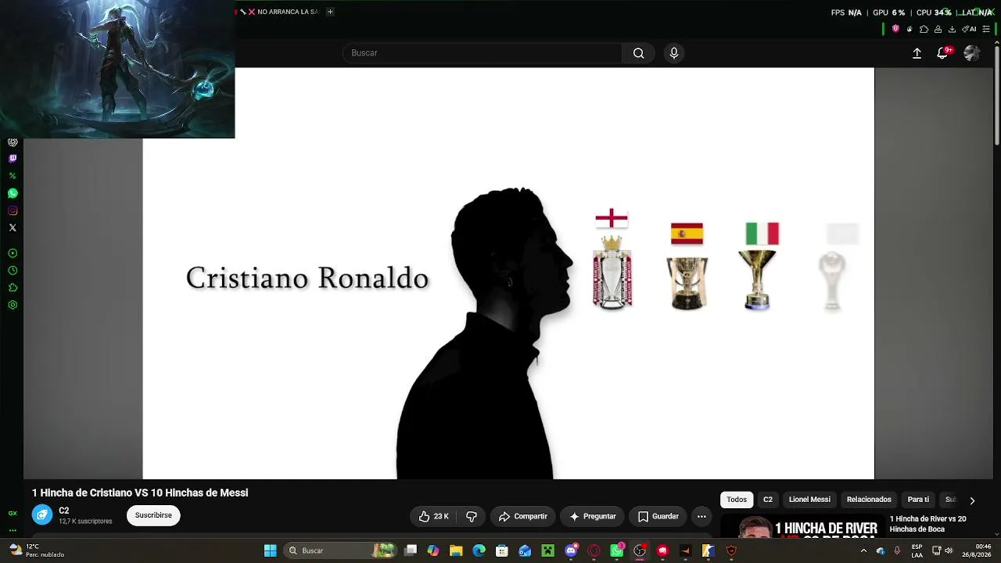Open Microsoft Edge from the taskbar

pyautogui.click(x=479, y=550)
